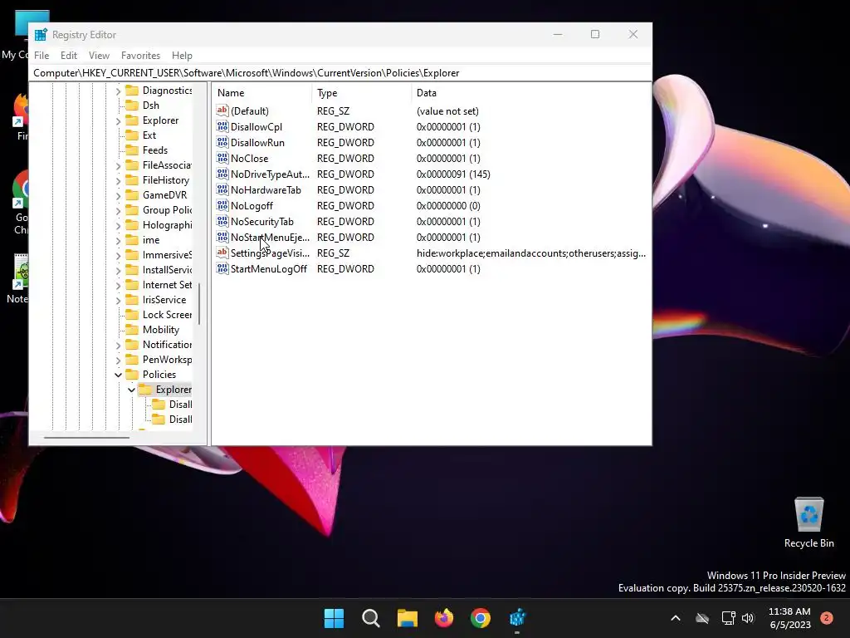The height and width of the screenshot is (638, 850).
Task: Select first Disall subkey under Explorer
Action: [180, 405]
